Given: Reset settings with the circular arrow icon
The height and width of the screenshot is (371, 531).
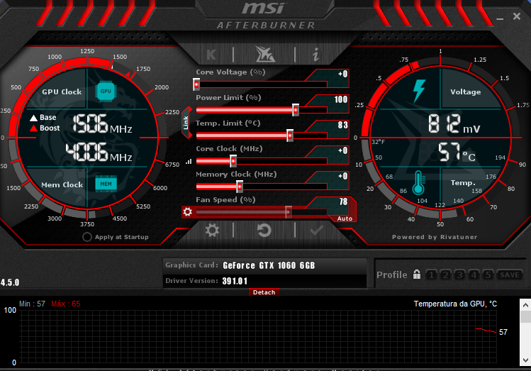Looking at the screenshot, I should point(264,231).
